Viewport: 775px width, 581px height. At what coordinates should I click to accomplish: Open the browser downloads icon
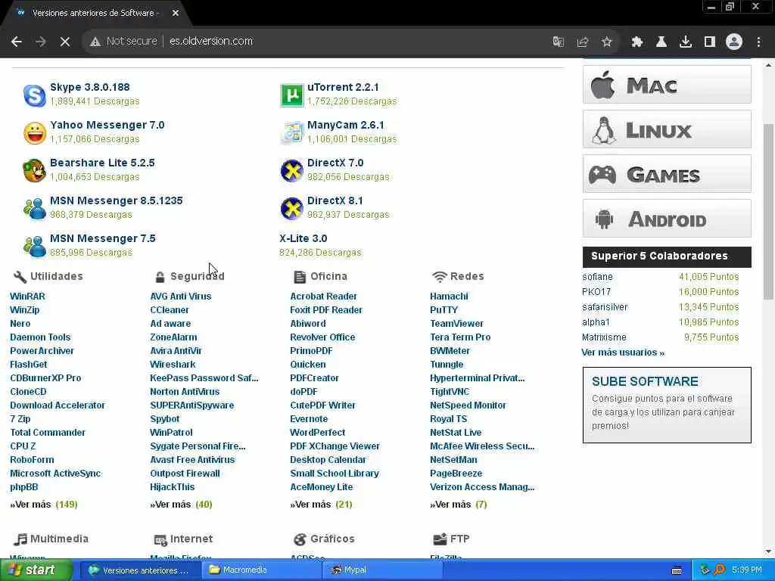[685, 42]
